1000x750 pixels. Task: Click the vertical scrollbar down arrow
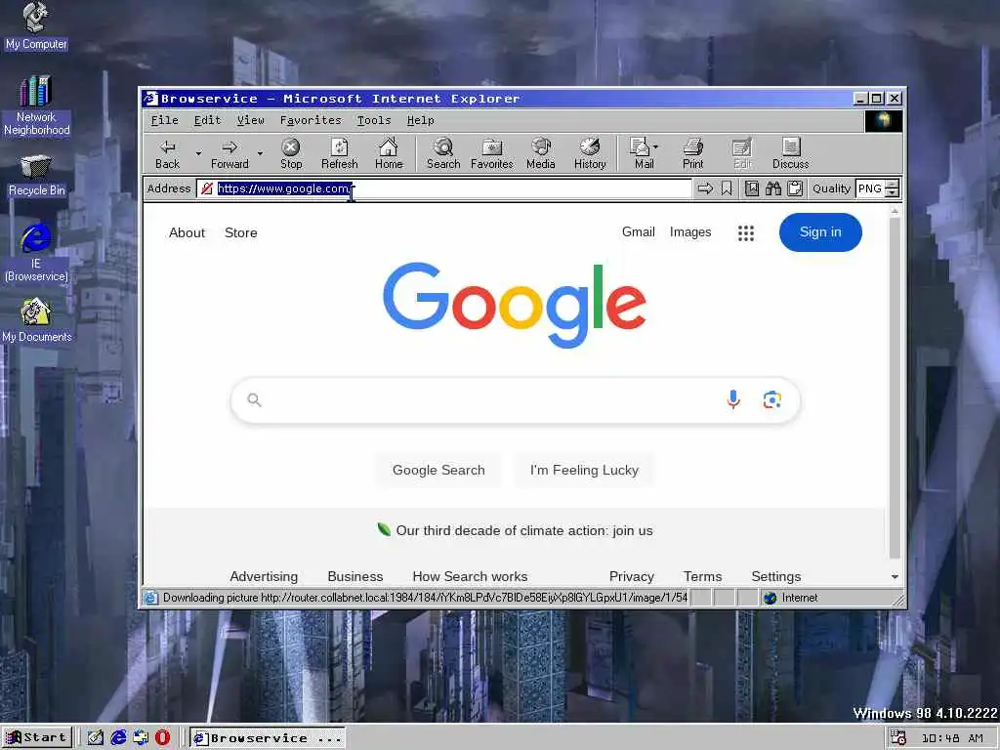pyautogui.click(x=895, y=576)
